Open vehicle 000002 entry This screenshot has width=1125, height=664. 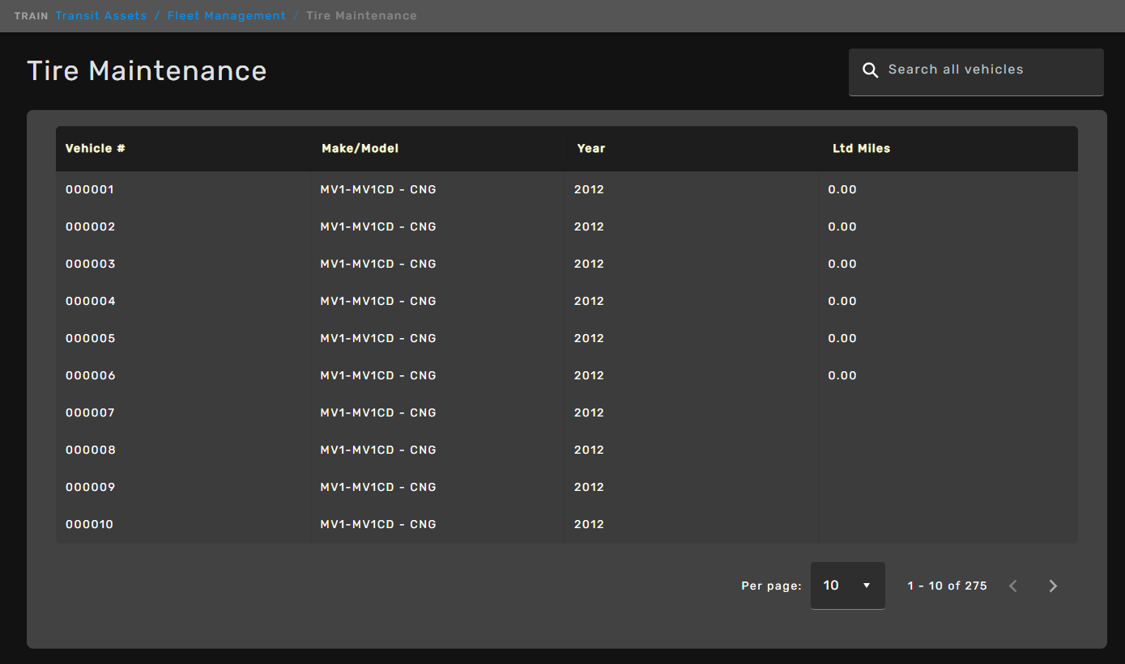[x=90, y=227]
